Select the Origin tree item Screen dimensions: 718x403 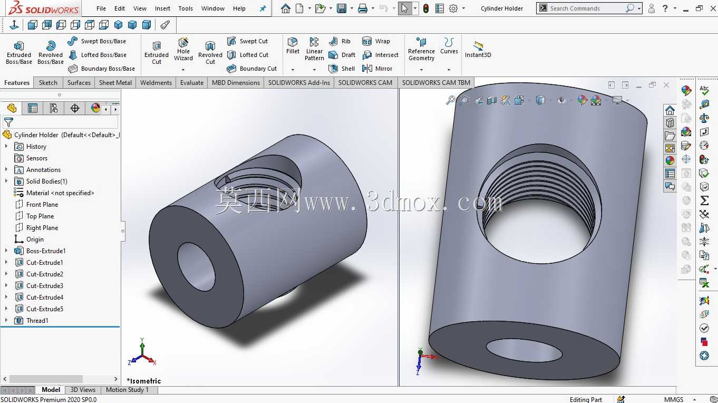29,239
